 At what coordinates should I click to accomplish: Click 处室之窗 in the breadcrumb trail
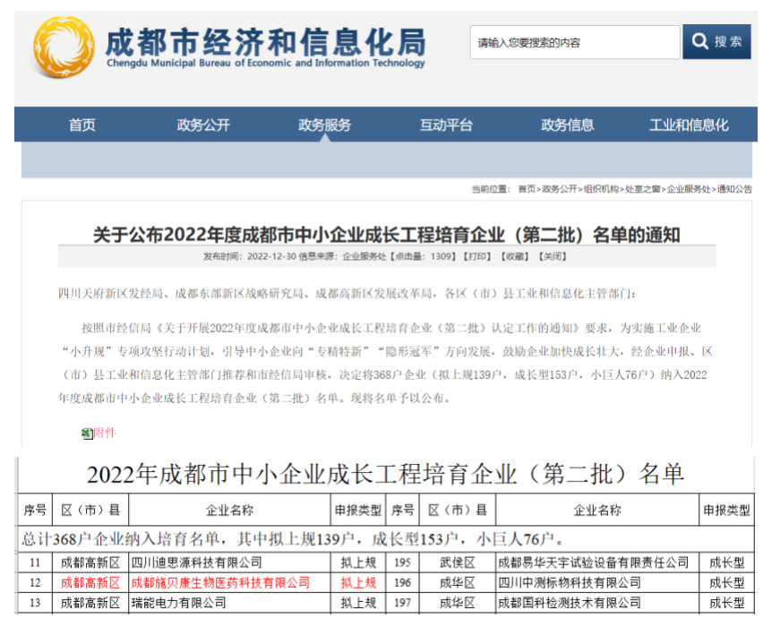tap(643, 189)
